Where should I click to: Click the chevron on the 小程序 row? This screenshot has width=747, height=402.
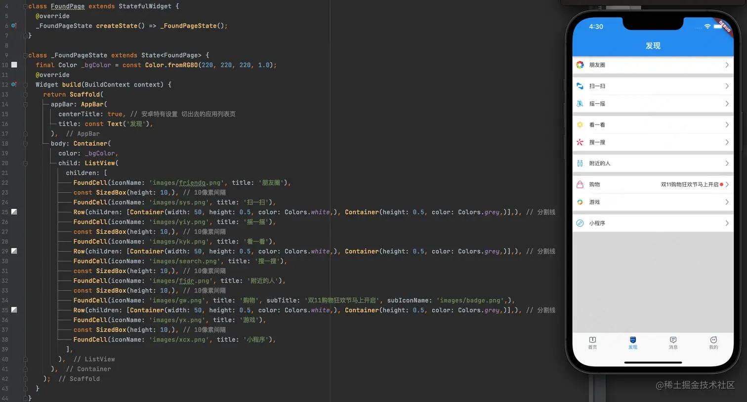point(727,223)
